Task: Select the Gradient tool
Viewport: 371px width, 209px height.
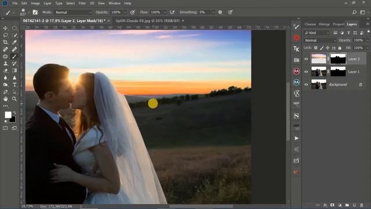Action: tap(14, 71)
